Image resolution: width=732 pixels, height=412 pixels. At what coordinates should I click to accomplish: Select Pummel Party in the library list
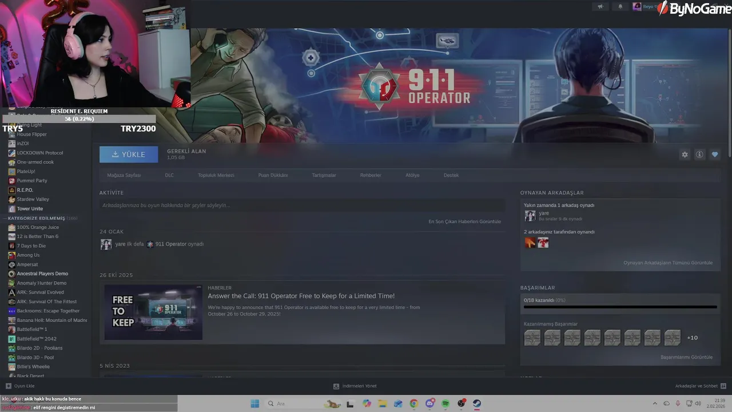click(x=32, y=181)
